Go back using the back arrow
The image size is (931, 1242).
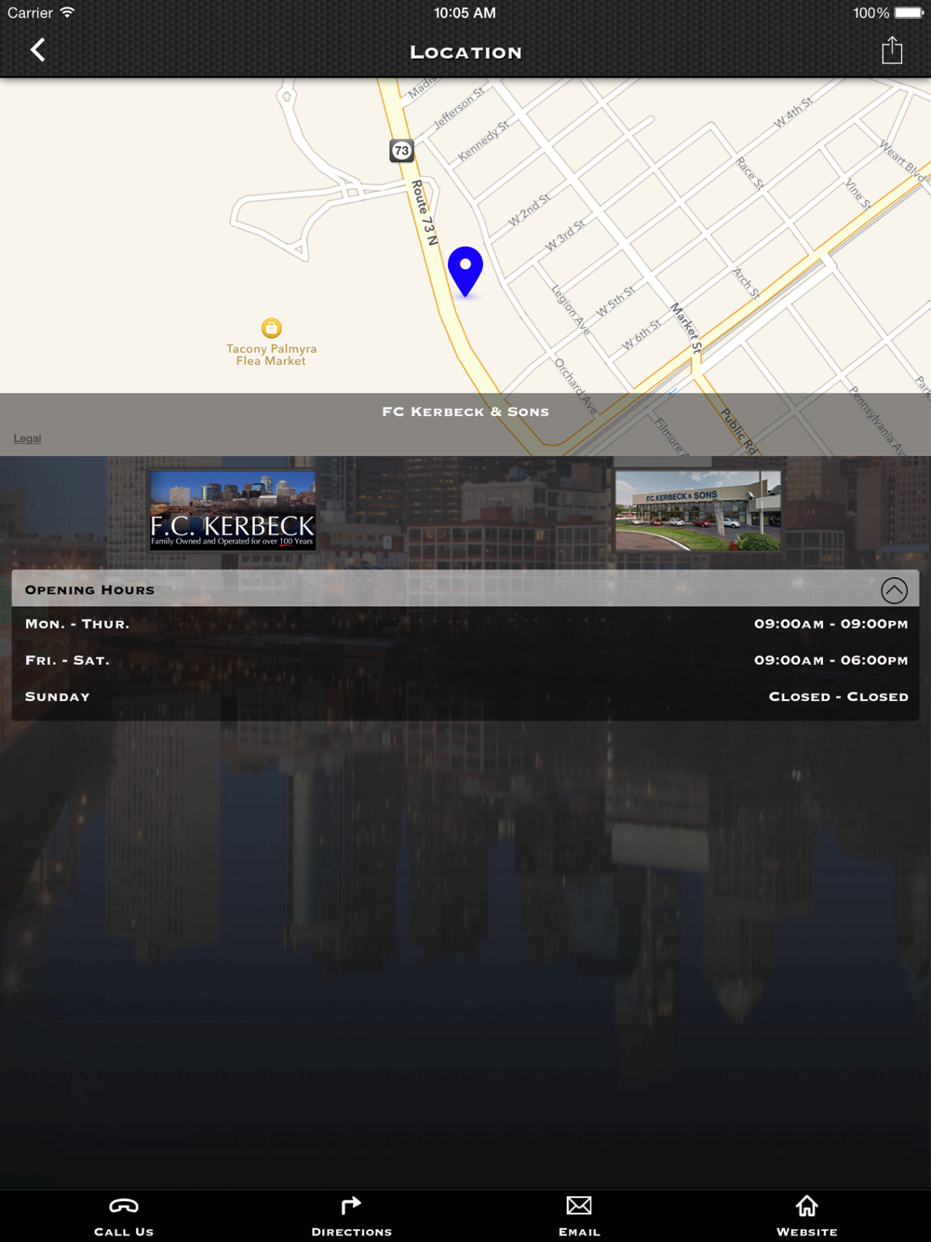(x=38, y=50)
